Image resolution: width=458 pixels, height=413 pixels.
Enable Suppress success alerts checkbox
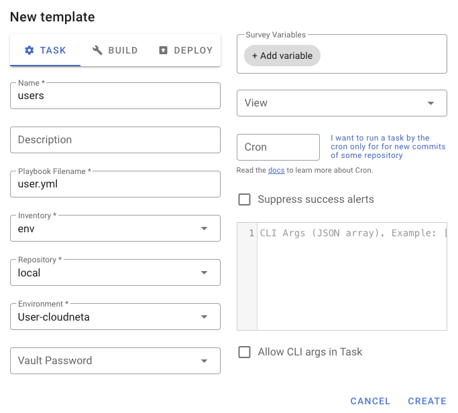click(x=245, y=199)
